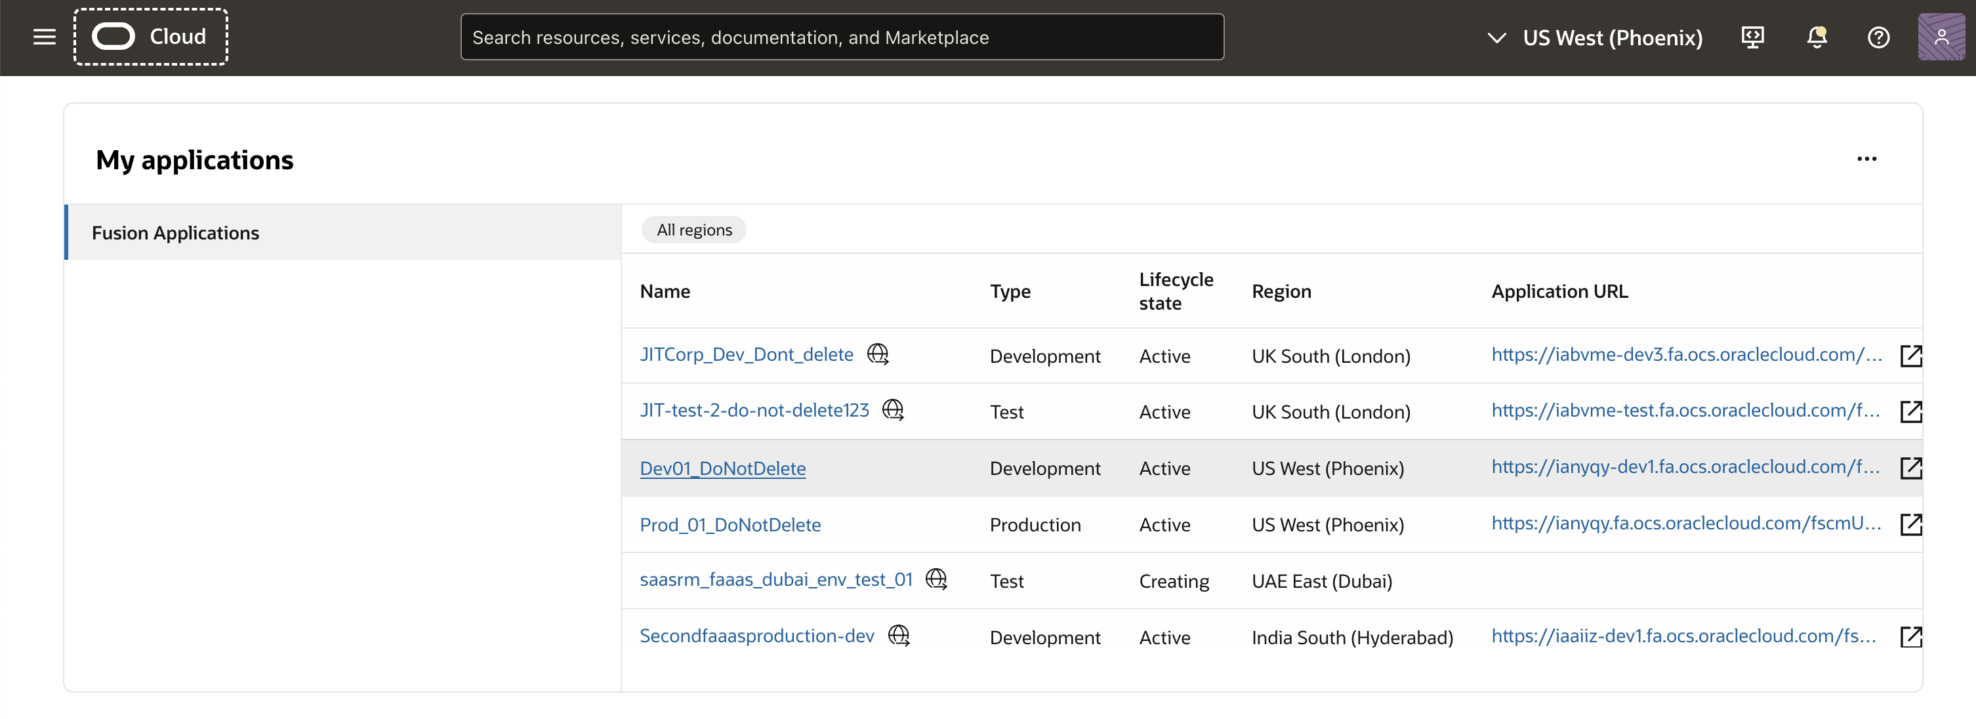The height and width of the screenshot is (719, 1976).
Task: Open the external link icon for Secondfaaasproduction-dev URL
Action: (x=1910, y=636)
